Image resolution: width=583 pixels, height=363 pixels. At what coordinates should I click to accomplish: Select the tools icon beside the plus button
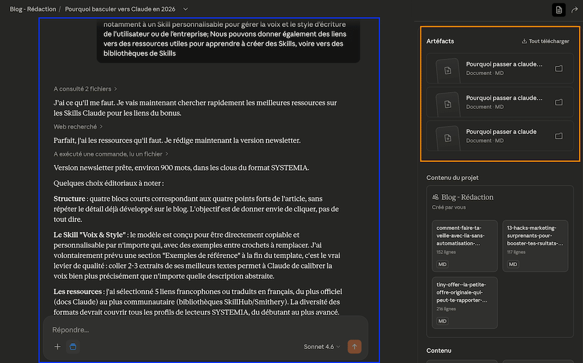click(x=72, y=347)
